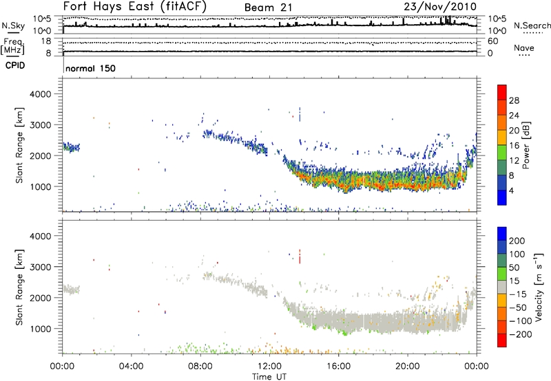Click the grey scatter patch near 00:30 in velocity panel

72,290
